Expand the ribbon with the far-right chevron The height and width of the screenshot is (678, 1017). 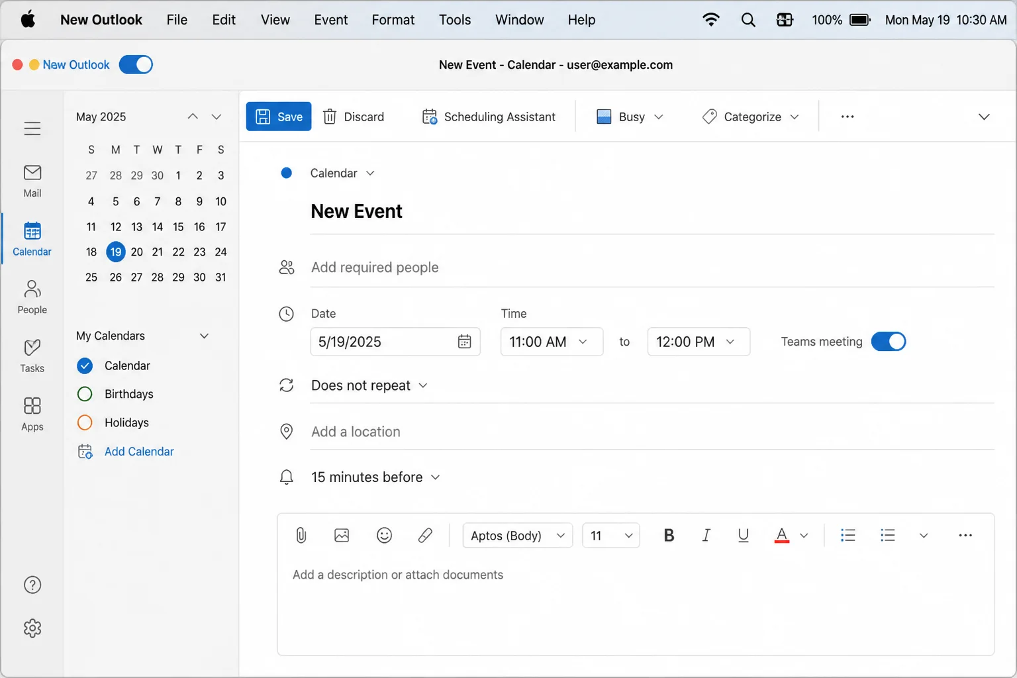[x=984, y=117]
